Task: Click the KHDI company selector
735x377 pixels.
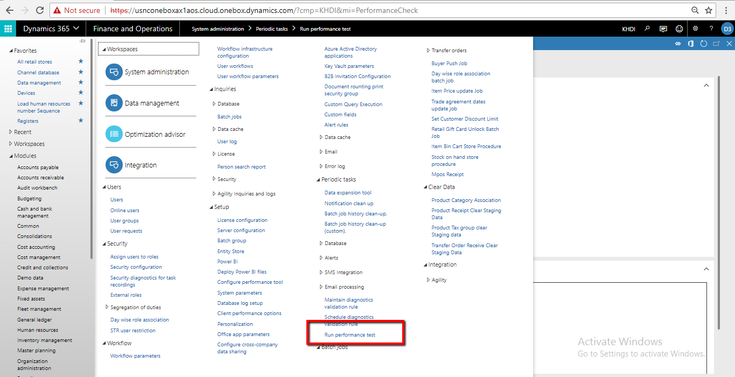Action: click(x=628, y=29)
